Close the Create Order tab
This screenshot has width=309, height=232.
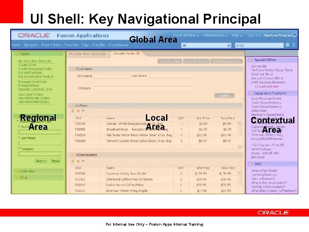[x=138, y=53]
